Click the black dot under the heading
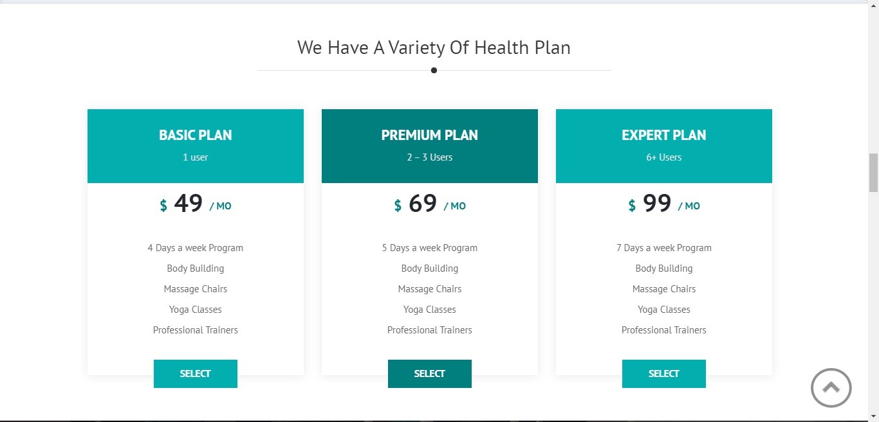 [x=434, y=71]
